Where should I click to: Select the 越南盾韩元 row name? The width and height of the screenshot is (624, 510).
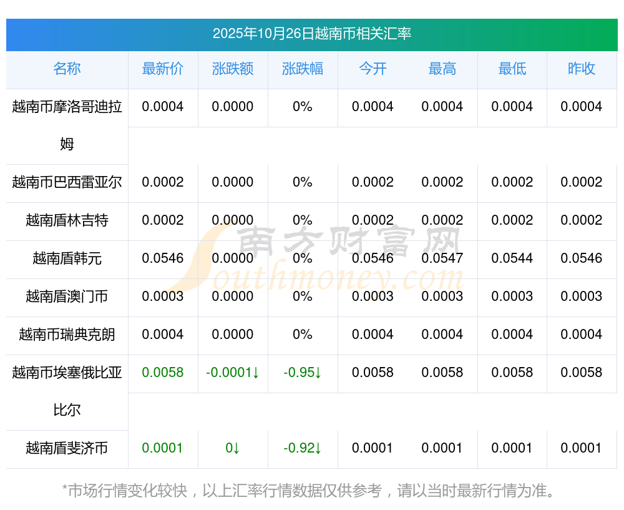[x=67, y=258]
